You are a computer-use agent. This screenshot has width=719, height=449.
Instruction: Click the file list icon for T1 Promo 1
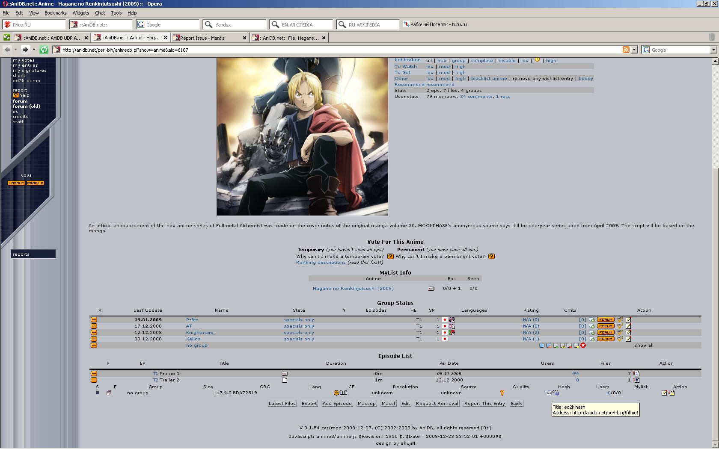(636, 374)
